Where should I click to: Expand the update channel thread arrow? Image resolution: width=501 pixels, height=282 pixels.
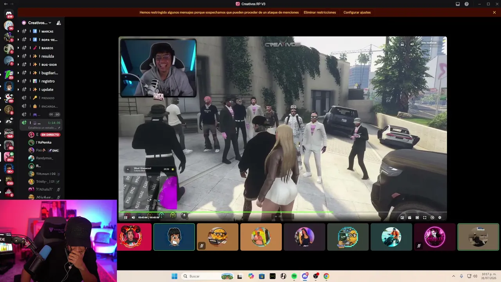[x=18, y=90]
